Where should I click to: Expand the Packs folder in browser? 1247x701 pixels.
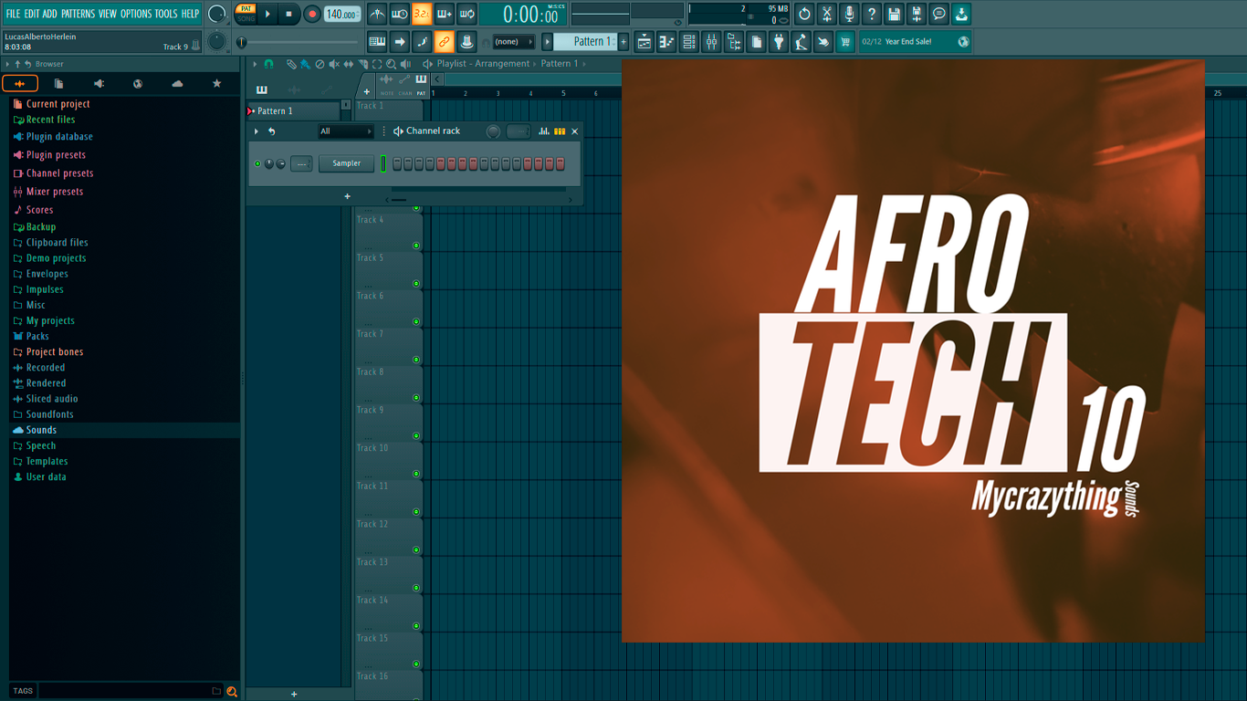(x=37, y=336)
